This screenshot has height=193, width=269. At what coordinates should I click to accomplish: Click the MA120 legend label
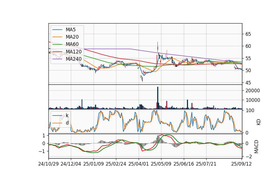[74, 52]
